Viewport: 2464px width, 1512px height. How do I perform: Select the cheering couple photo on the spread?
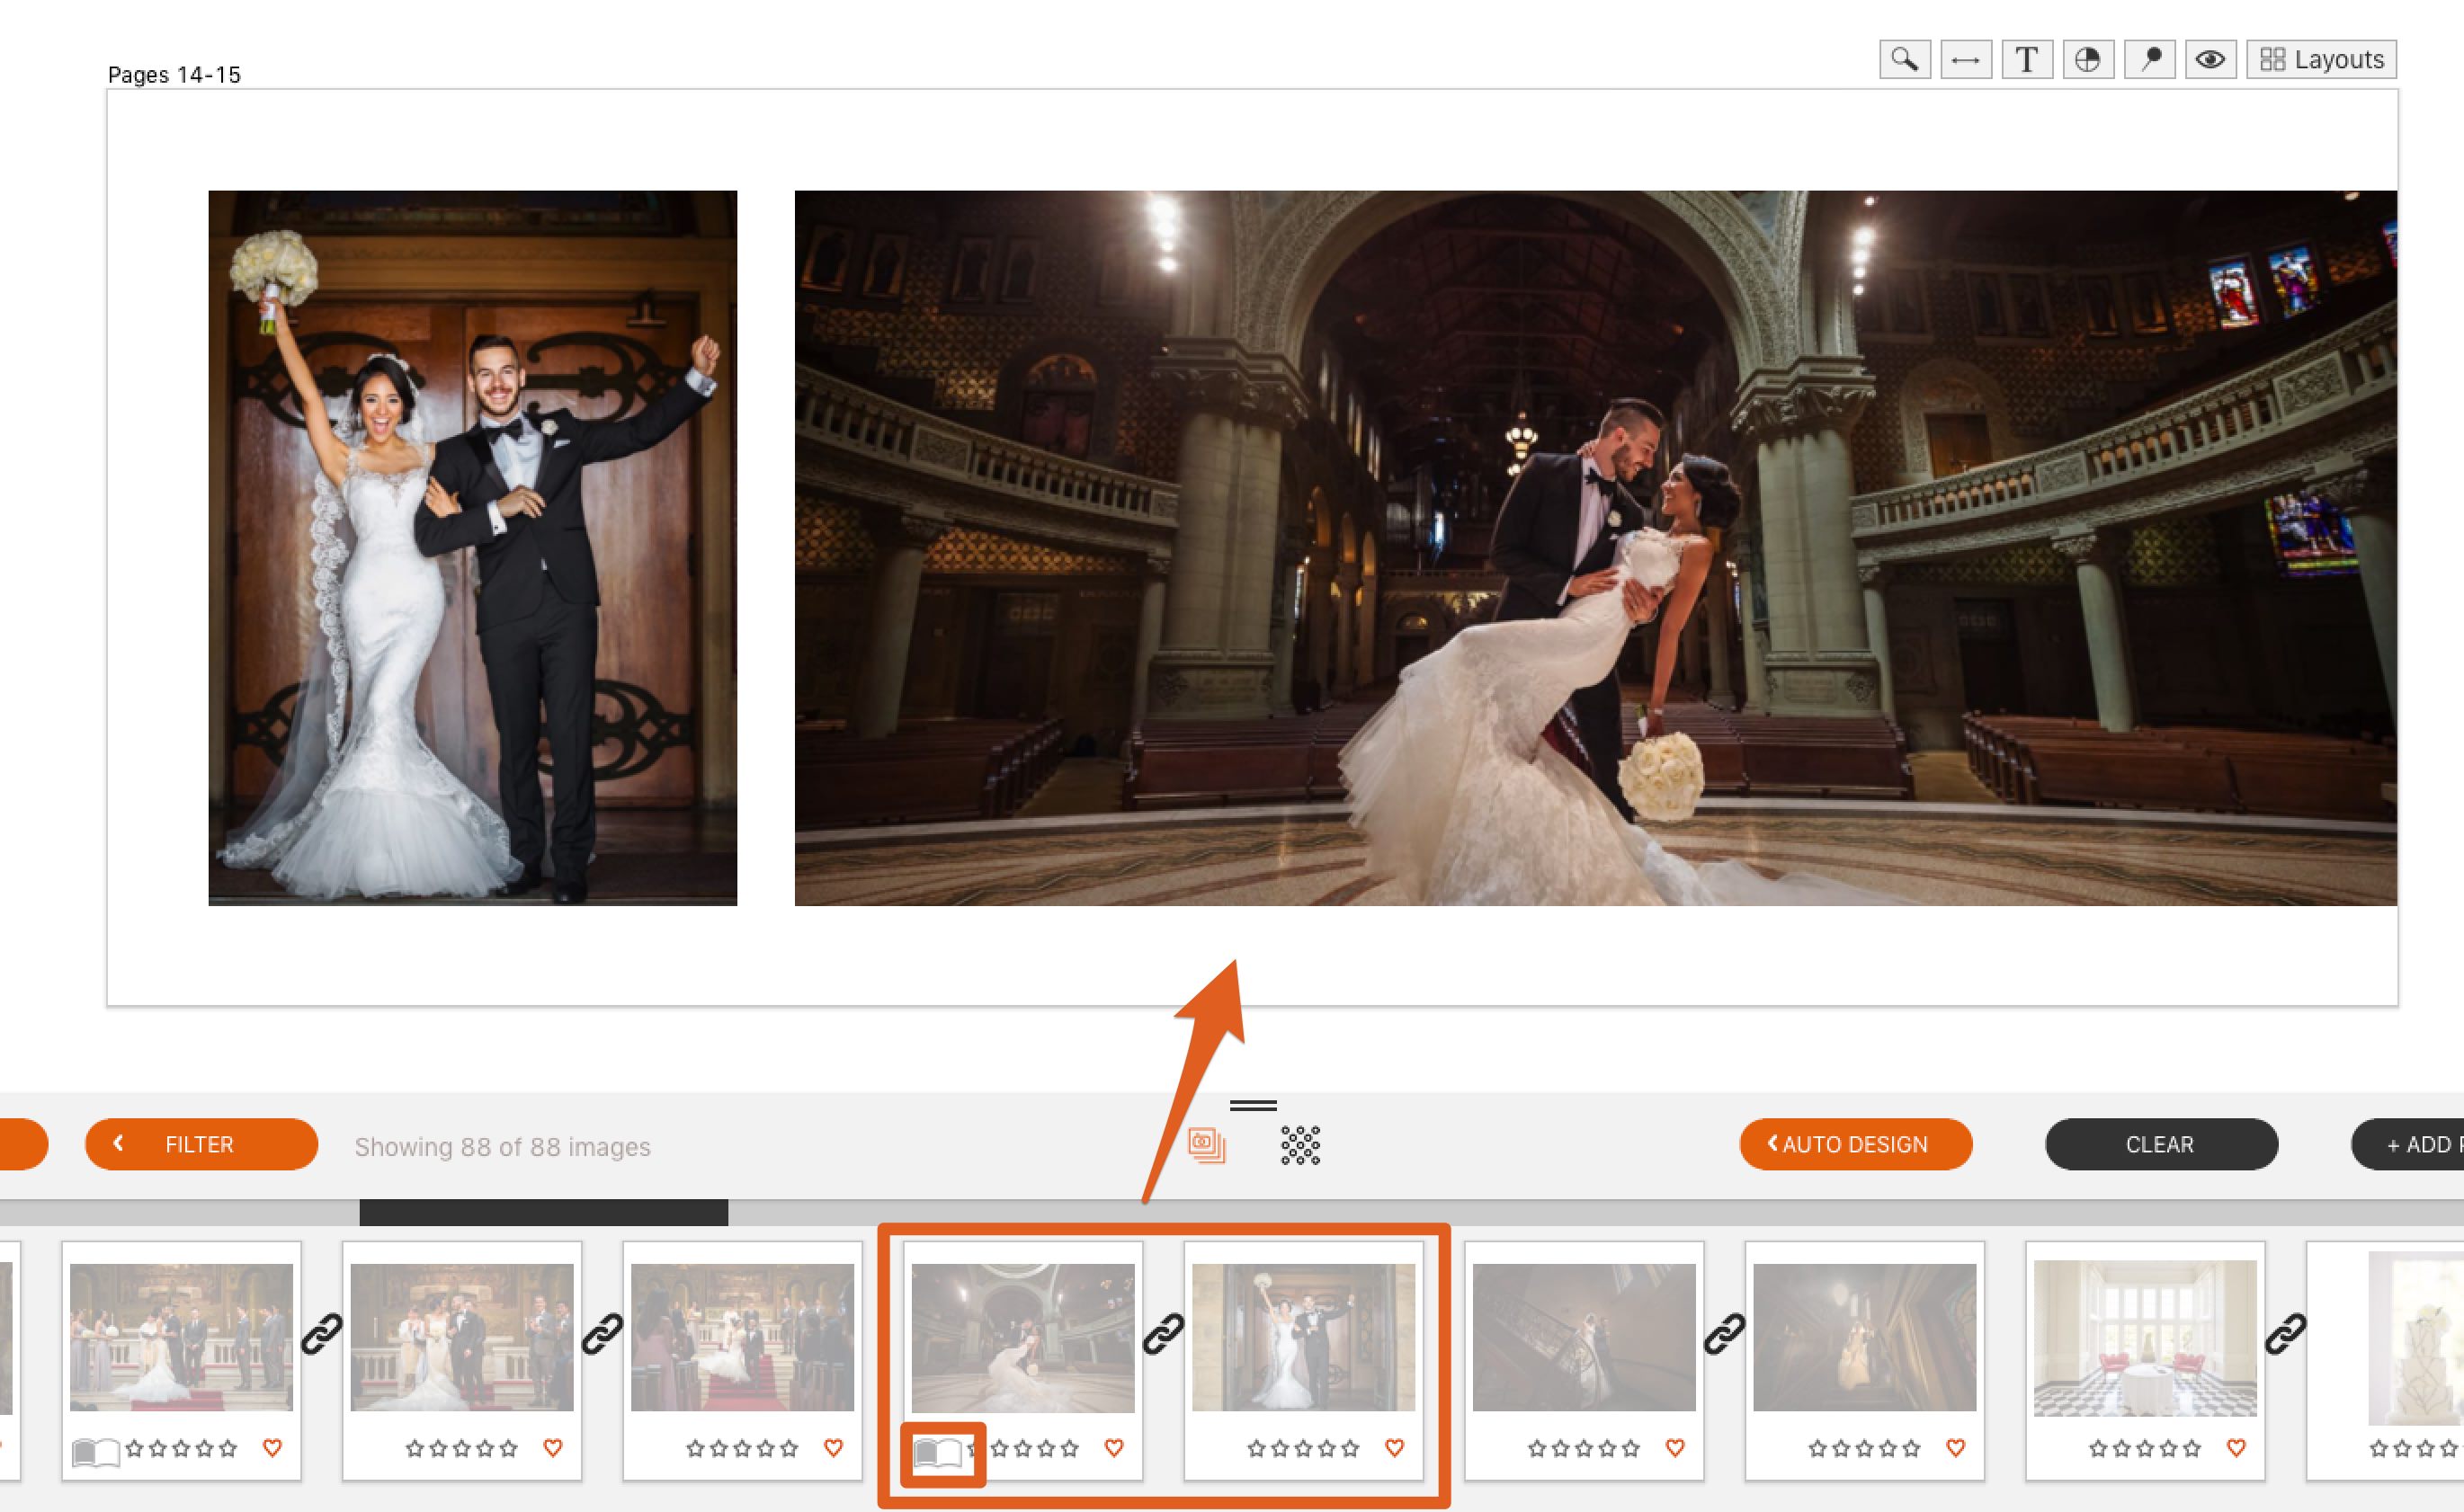tap(472, 548)
